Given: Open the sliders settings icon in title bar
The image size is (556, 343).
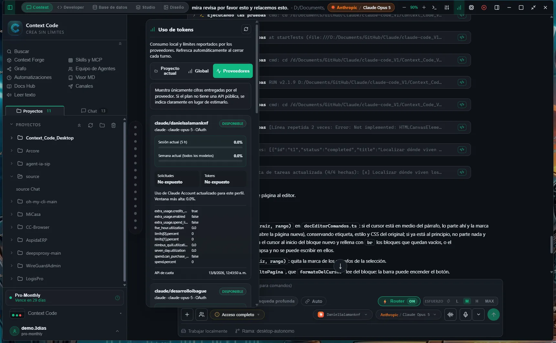Looking at the screenshot, I should [447, 7].
